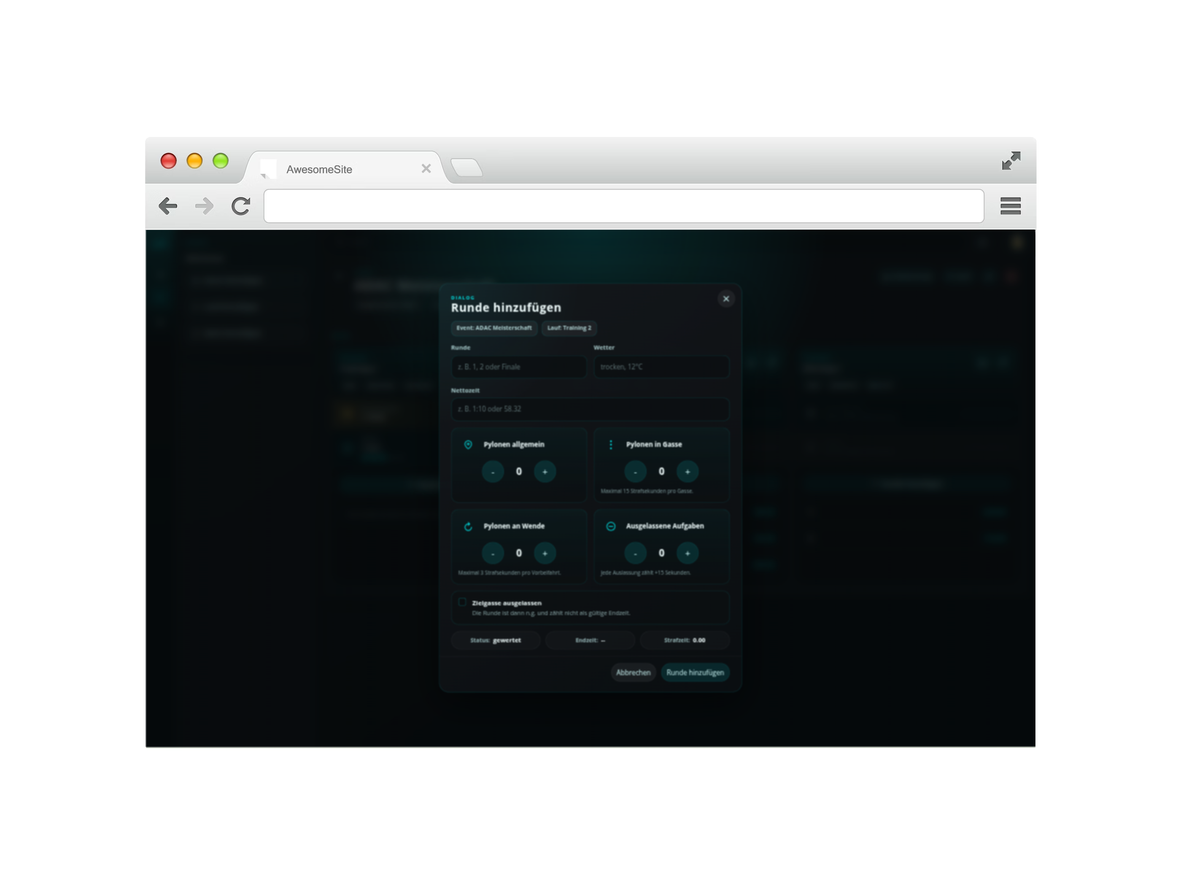Click the Runde input field
1181x886 pixels.
pos(518,367)
